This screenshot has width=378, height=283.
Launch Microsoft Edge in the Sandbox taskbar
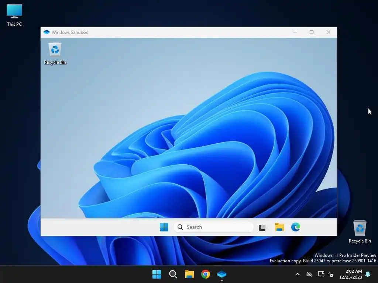pos(296,227)
